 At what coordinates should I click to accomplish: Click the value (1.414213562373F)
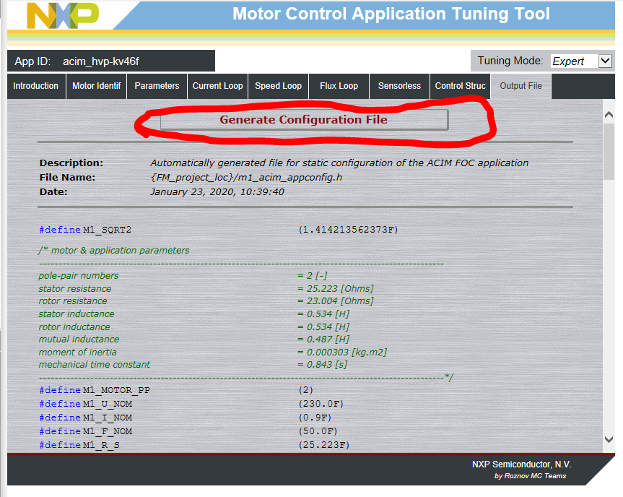(348, 230)
